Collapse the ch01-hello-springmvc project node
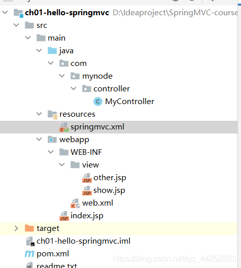This screenshot has height=268, width=241. [5, 13]
